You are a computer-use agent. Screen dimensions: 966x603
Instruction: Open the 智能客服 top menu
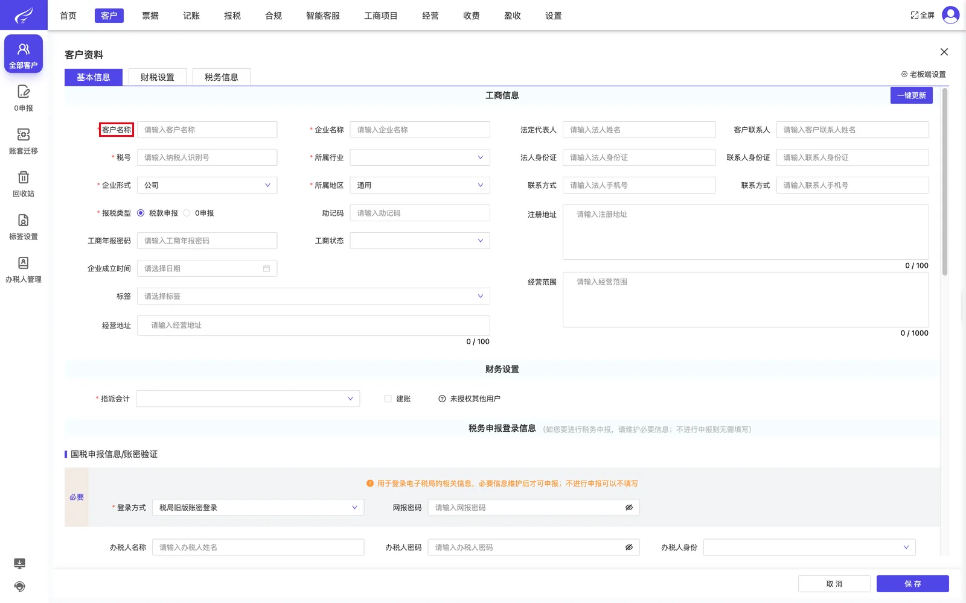tap(323, 16)
